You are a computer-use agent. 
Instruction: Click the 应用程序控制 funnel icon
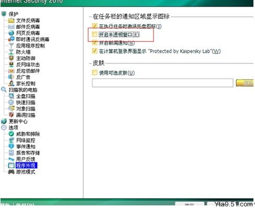pyautogui.click(x=11, y=46)
